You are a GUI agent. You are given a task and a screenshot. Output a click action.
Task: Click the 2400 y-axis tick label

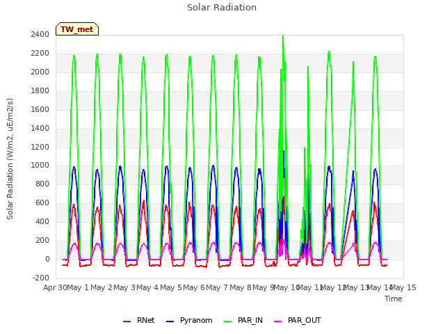40,34
